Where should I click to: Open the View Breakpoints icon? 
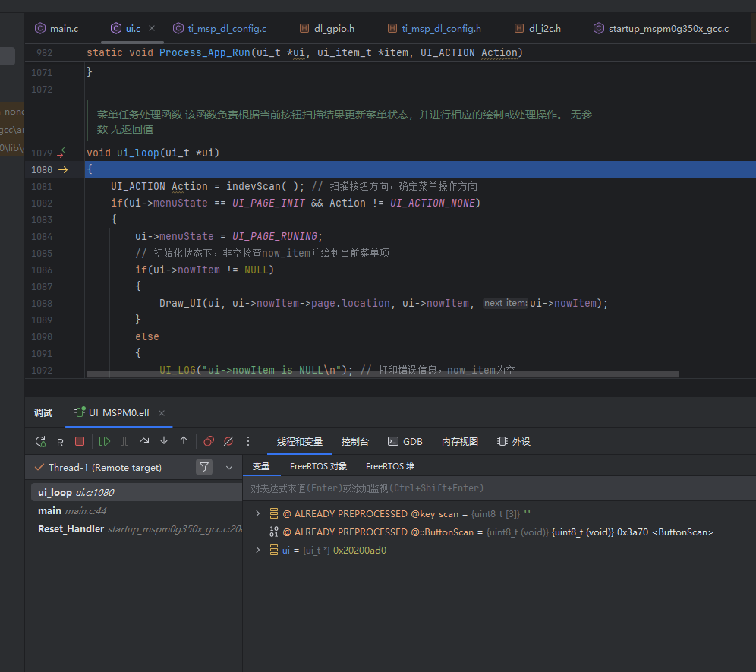[x=209, y=441]
